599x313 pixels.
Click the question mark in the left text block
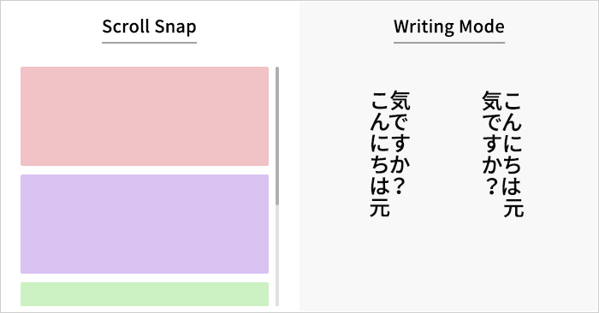400,186
